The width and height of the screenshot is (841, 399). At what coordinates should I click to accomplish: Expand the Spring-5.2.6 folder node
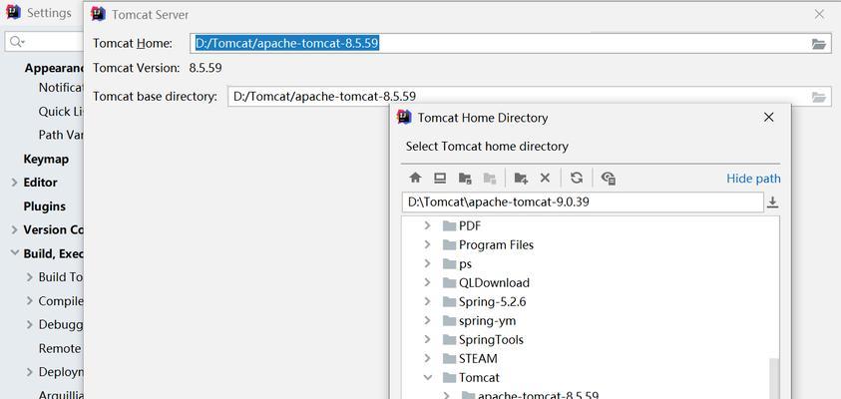(x=427, y=301)
